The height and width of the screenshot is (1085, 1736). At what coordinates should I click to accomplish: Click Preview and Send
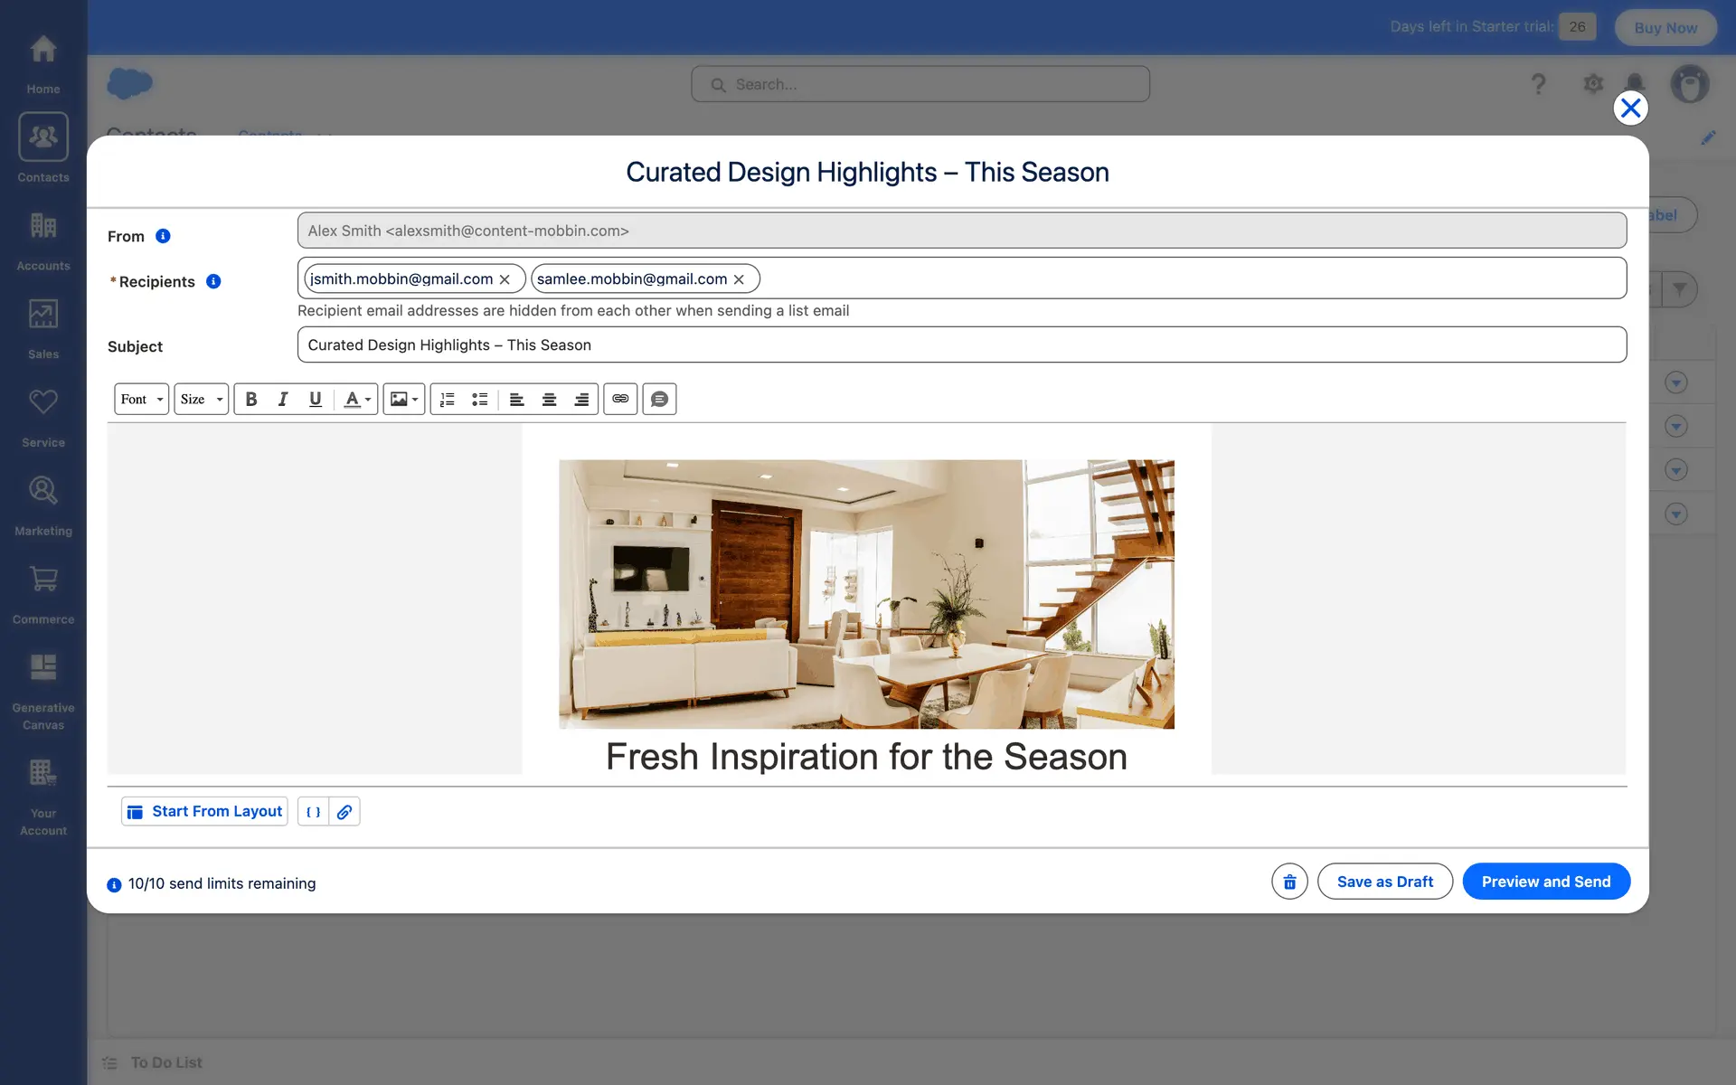pyautogui.click(x=1545, y=882)
